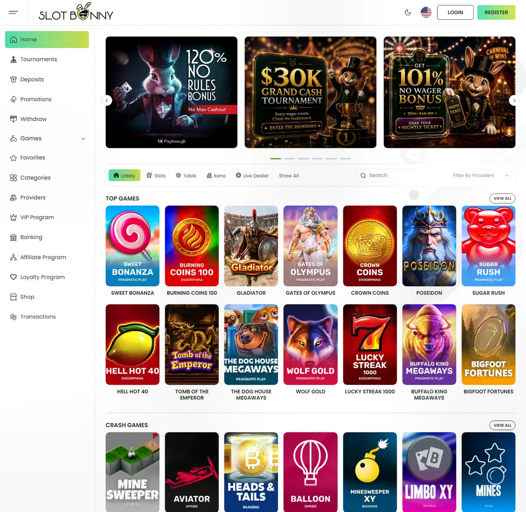
Task: View all Top Games
Action: (502, 198)
